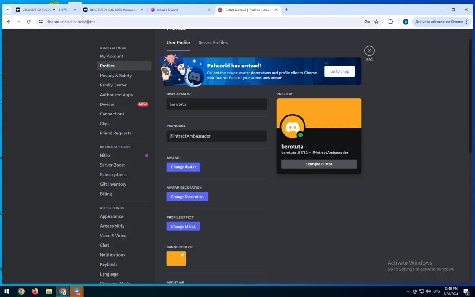This screenshot has height=297, width=475.
Task: Open Nitro billing settings
Action: [x=124, y=155]
